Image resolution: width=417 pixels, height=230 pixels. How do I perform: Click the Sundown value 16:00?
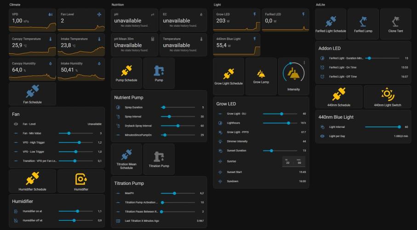click(302, 181)
